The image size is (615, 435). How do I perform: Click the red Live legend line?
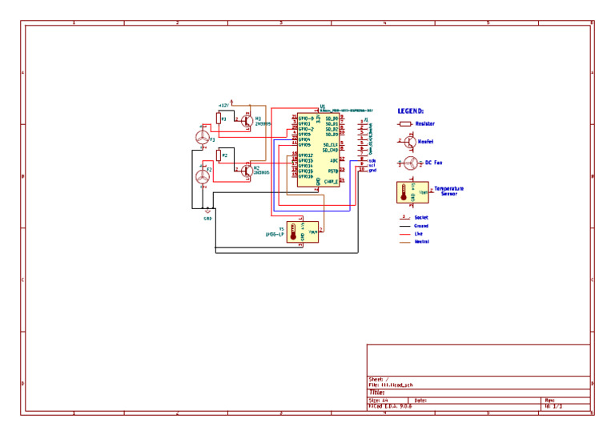pos(404,234)
